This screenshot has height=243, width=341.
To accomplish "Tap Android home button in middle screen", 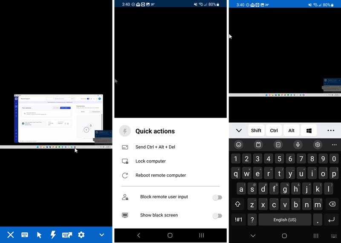I will click(x=170, y=235).
